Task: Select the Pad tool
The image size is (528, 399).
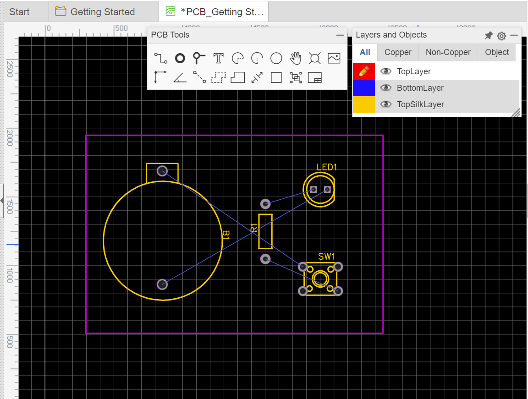Action: (180, 58)
